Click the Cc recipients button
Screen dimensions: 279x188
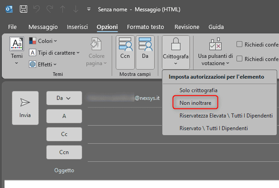pyautogui.click(x=64, y=134)
